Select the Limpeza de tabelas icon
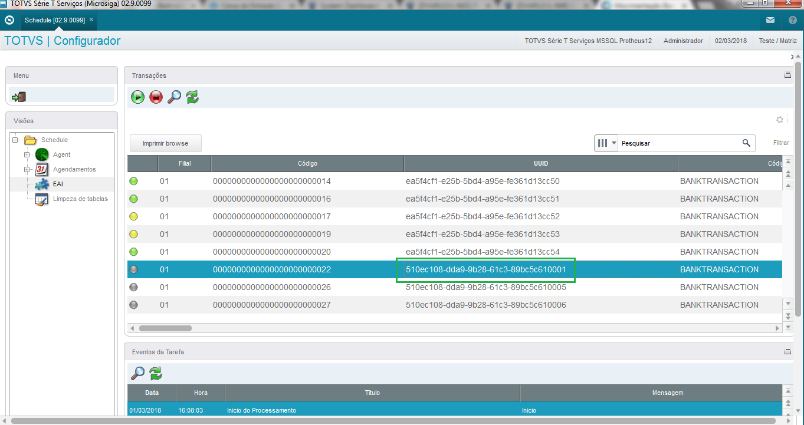This screenshot has height=425, width=804. (42, 199)
